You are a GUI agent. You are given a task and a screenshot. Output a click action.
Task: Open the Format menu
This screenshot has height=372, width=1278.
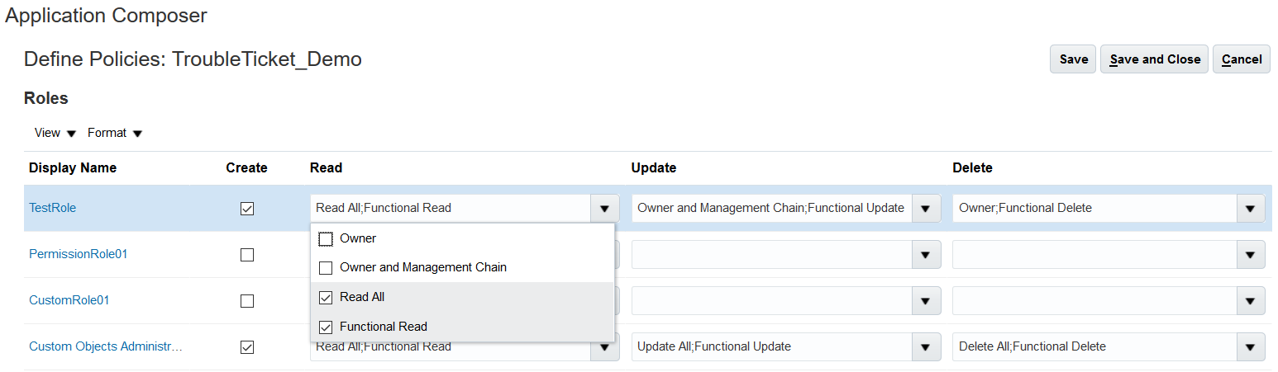click(114, 133)
